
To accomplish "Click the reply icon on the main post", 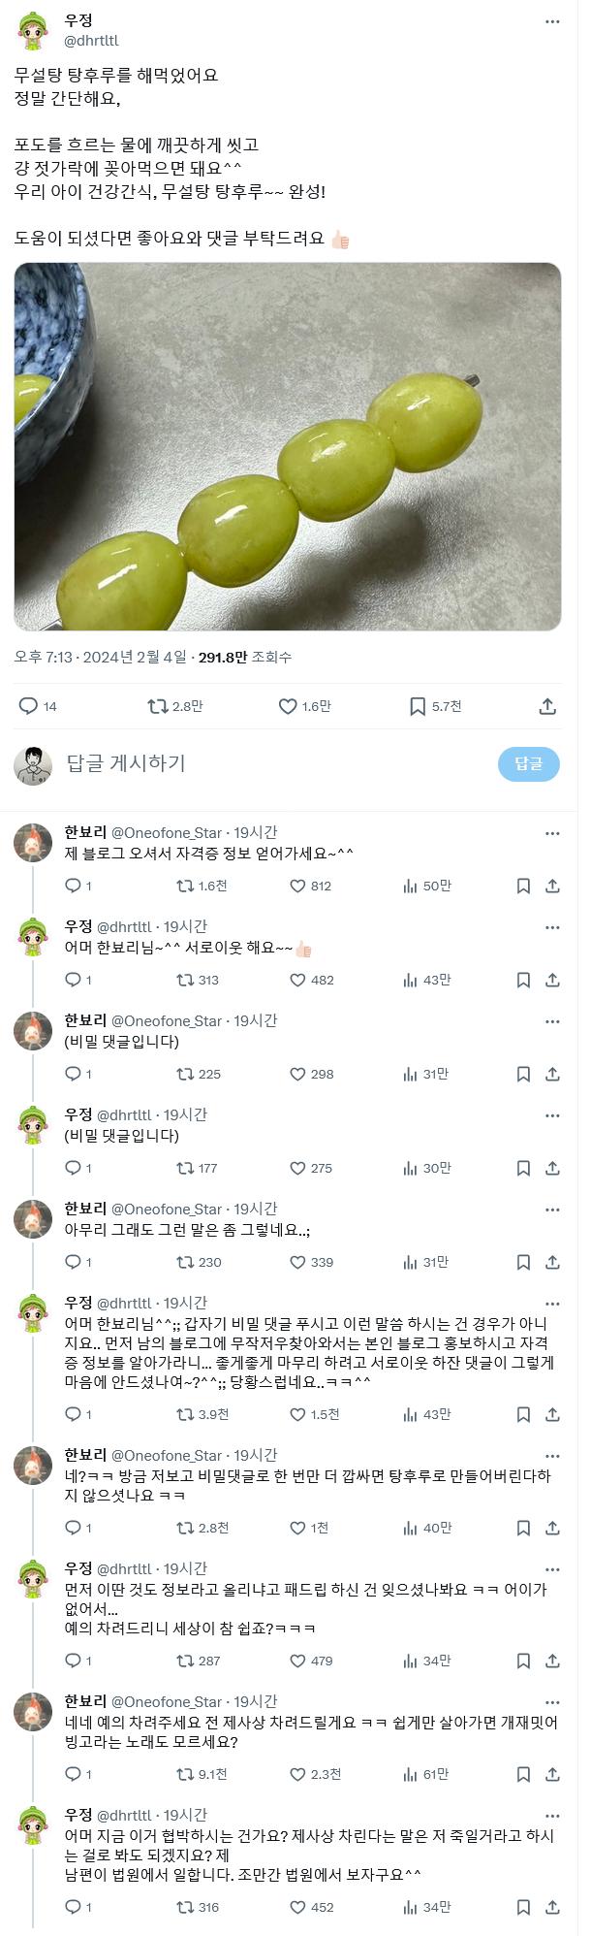I will coord(28,706).
